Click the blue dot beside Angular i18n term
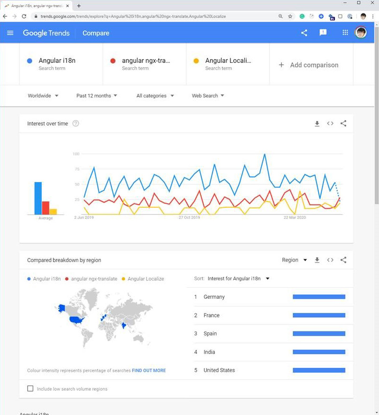The width and height of the screenshot is (379, 415). [x=30, y=61]
